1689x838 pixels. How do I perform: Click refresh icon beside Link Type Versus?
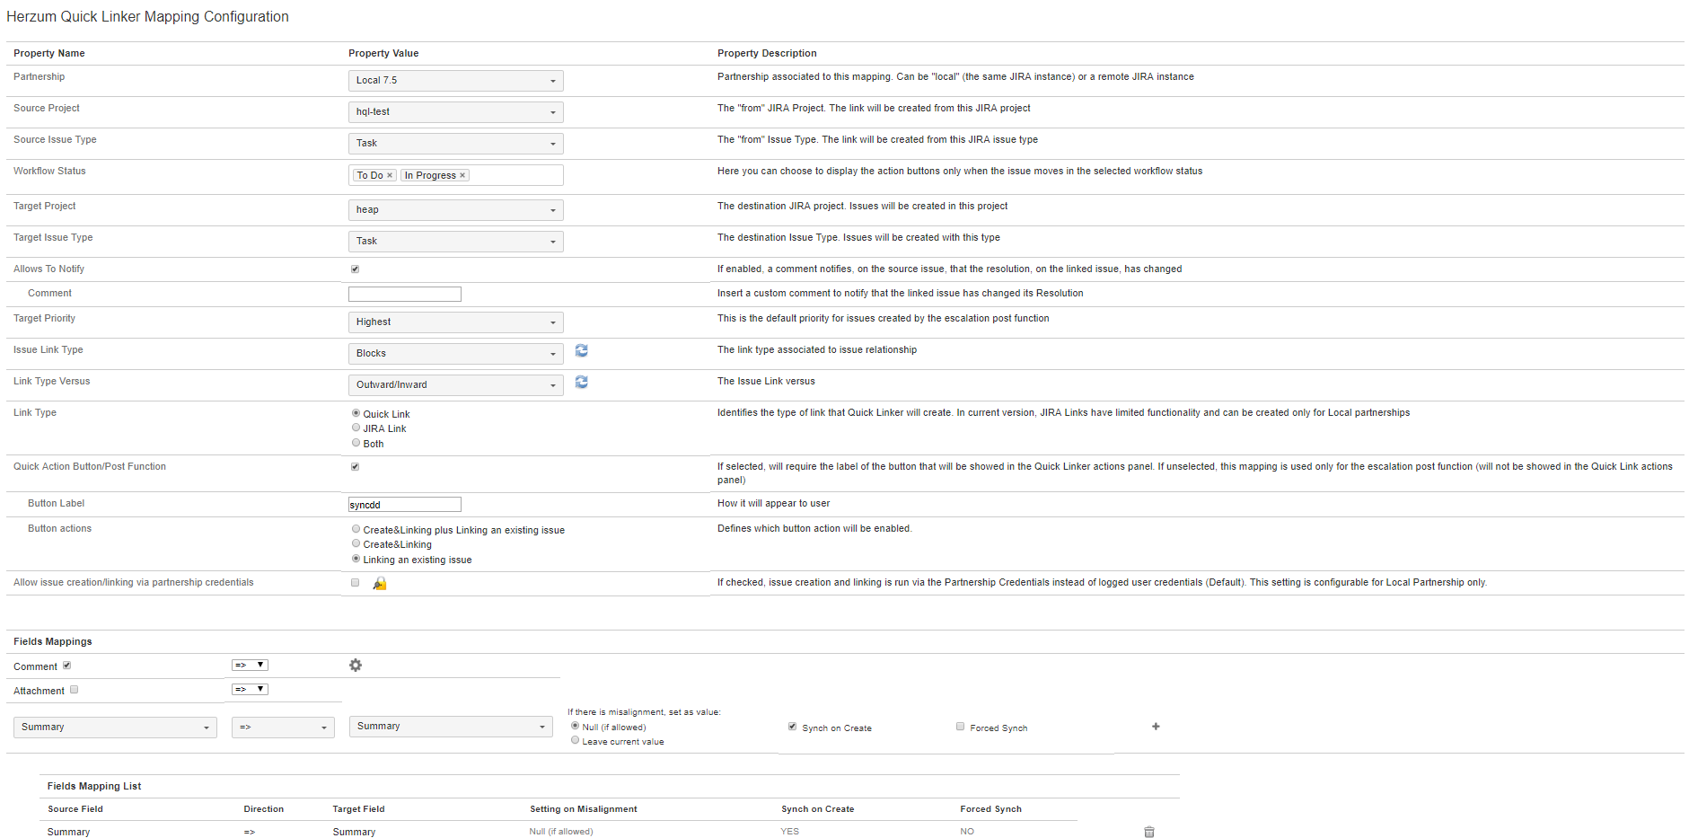pos(581,383)
